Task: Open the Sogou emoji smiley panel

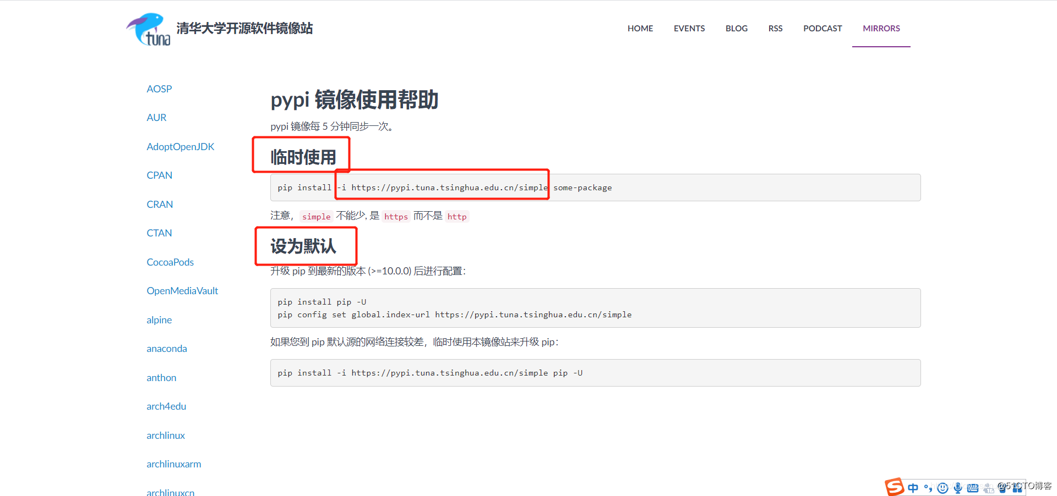Action: tap(942, 488)
